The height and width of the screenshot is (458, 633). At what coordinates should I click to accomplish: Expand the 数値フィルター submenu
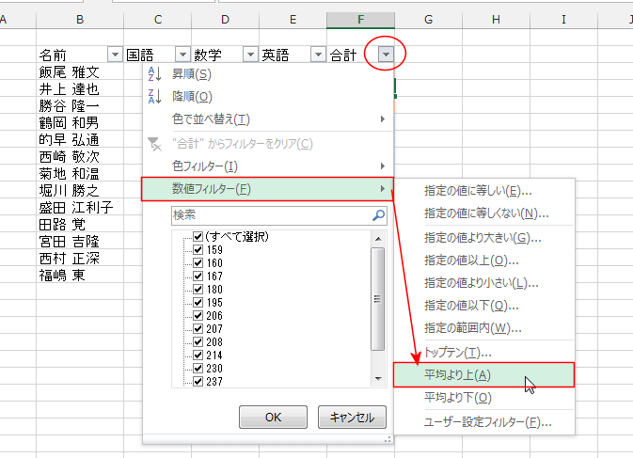(x=267, y=189)
